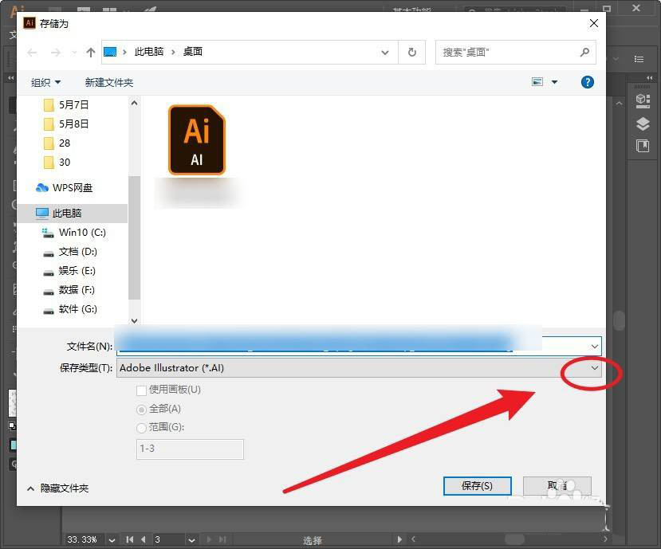Click the Illustrator status bar play arrow
The image size is (661, 549).
point(399,539)
